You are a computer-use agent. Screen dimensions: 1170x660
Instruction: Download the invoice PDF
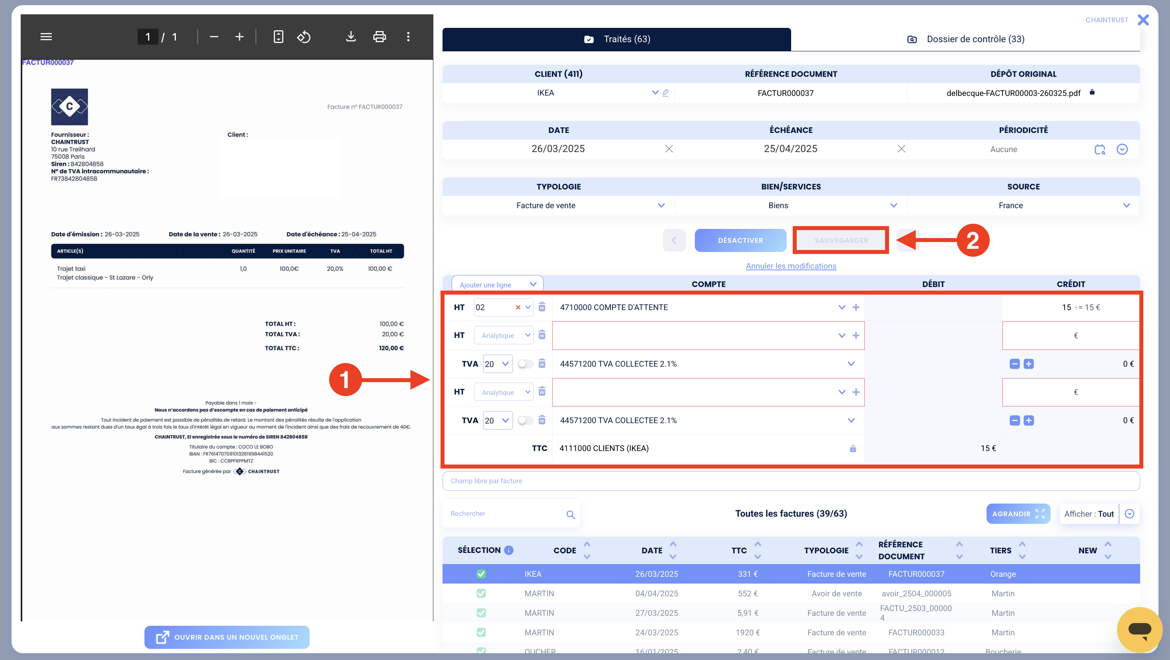(x=351, y=37)
